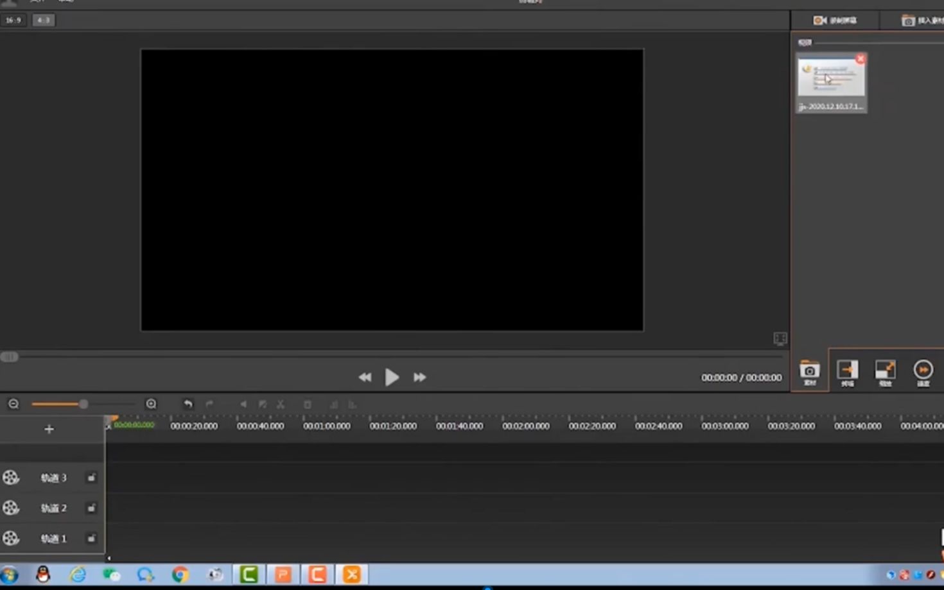The image size is (944, 590).
Task: Open the orange X app in taskbar
Action: coord(351,574)
